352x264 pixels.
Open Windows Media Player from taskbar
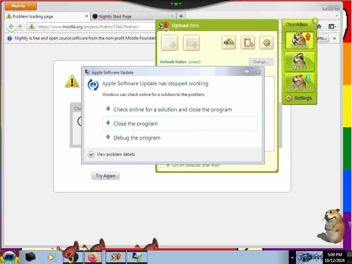click(51, 257)
